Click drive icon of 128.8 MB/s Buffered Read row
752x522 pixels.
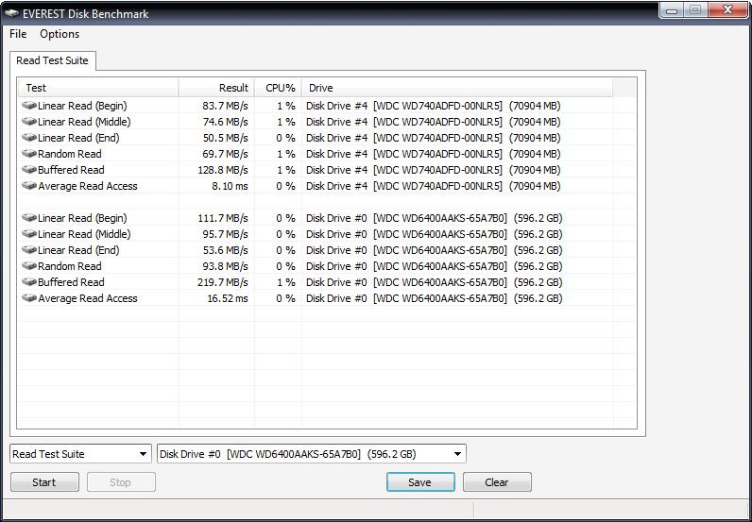(x=29, y=170)
